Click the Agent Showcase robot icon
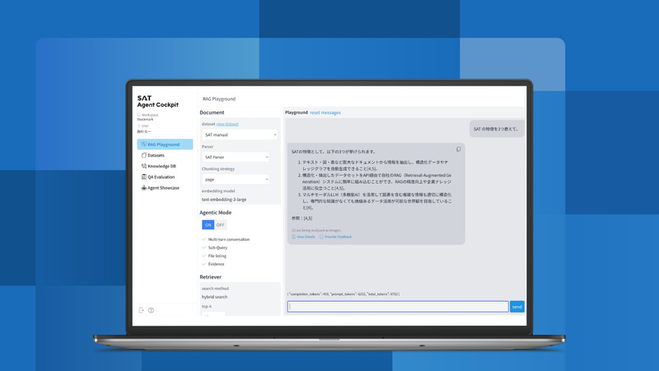659x371 pixels. point(143,188)
